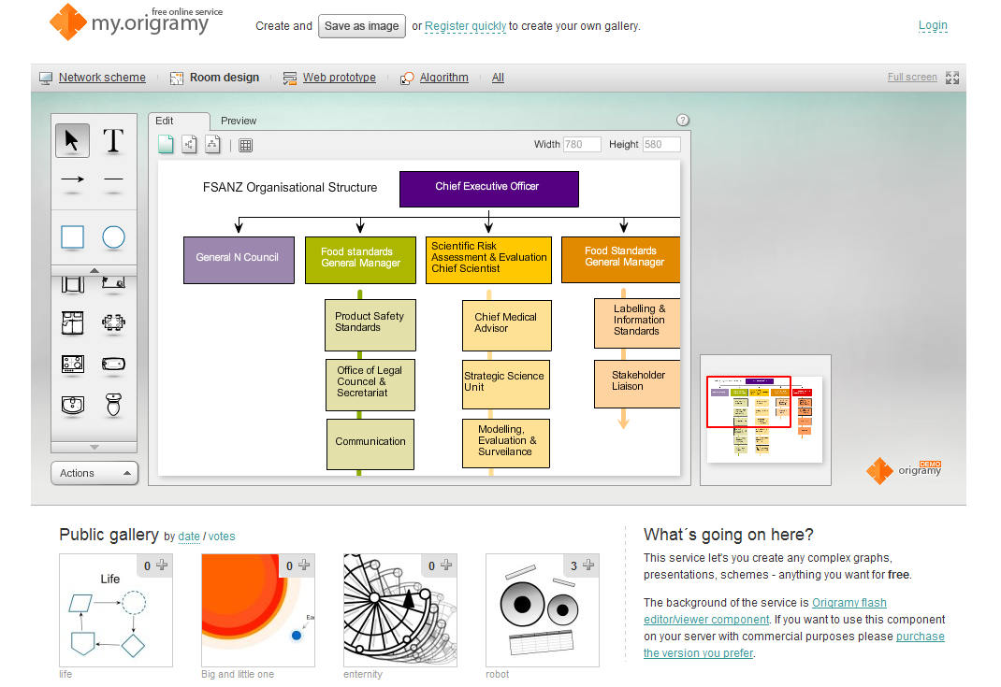Toggle the grid icon in editor toolbar
Viewport: 1001px width, 687px height.
pos(246,146)
